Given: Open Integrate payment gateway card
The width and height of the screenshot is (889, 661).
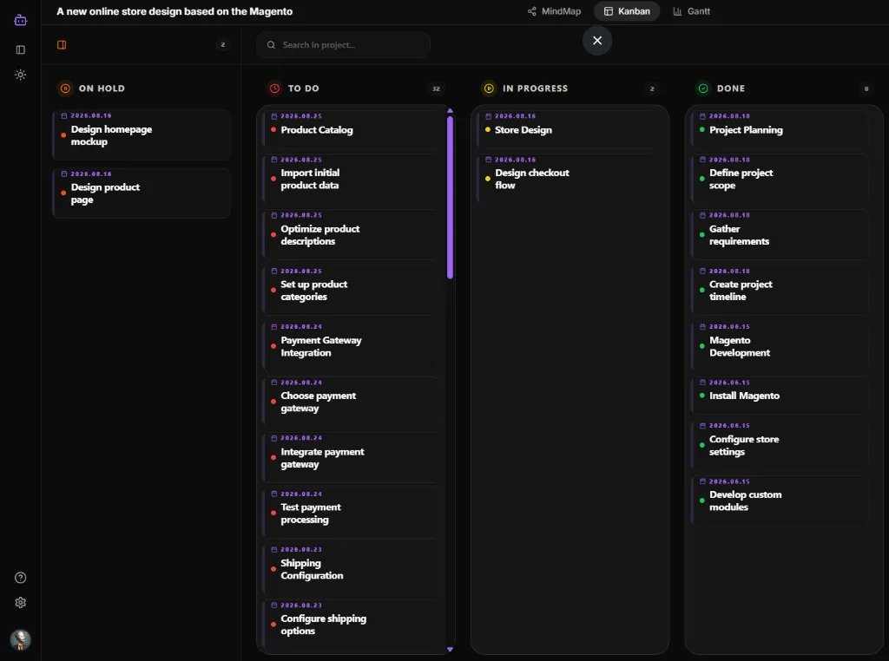Looking at the screenshot, I should click(350, 458).
